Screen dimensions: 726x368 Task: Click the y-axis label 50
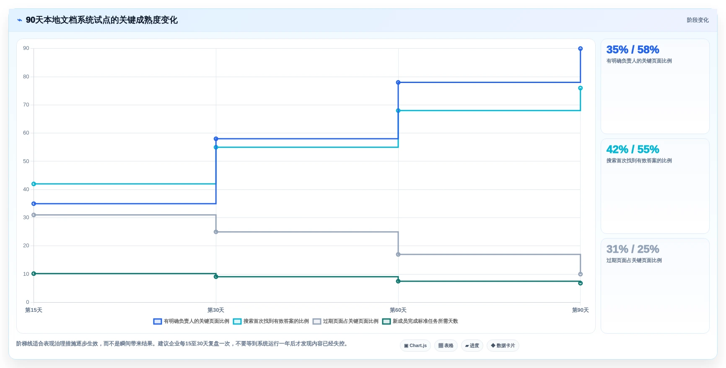tap(26, 161)
